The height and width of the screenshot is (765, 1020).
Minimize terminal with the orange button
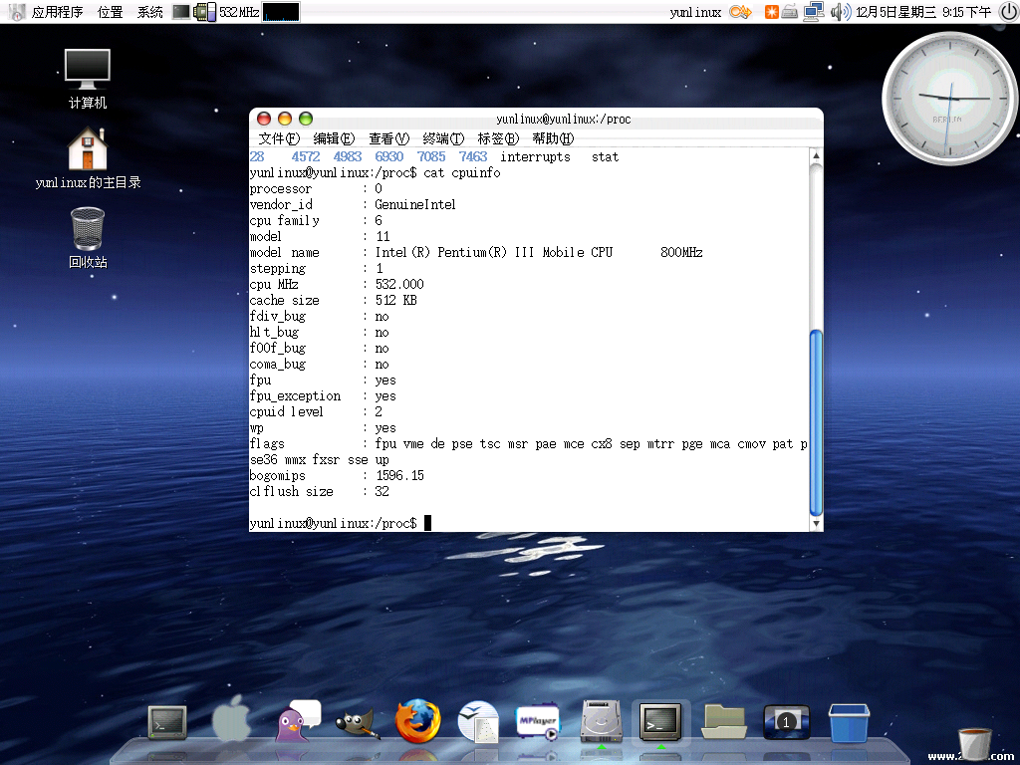[x=284, y=119]
